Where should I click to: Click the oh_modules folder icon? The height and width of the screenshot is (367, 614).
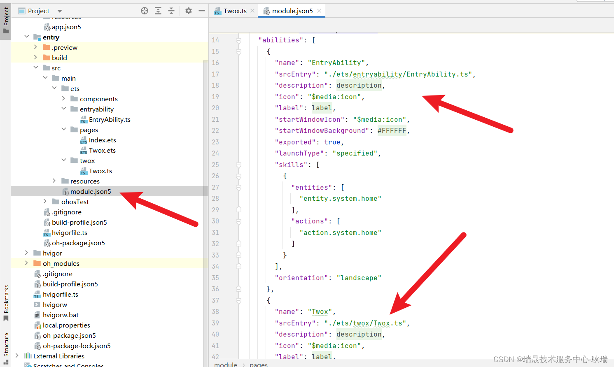[x=37, y=263]
